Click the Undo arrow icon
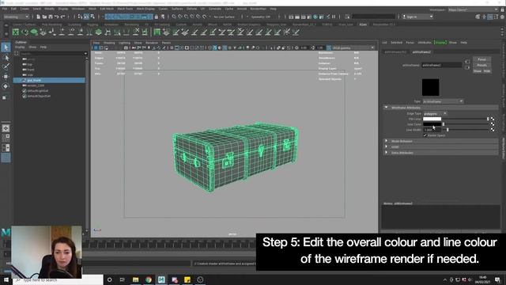 click(x=57, y=17)
